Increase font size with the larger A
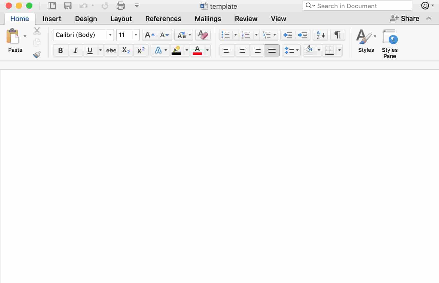The height and width of the screenshot is (283, 439). tap(150, 35)
